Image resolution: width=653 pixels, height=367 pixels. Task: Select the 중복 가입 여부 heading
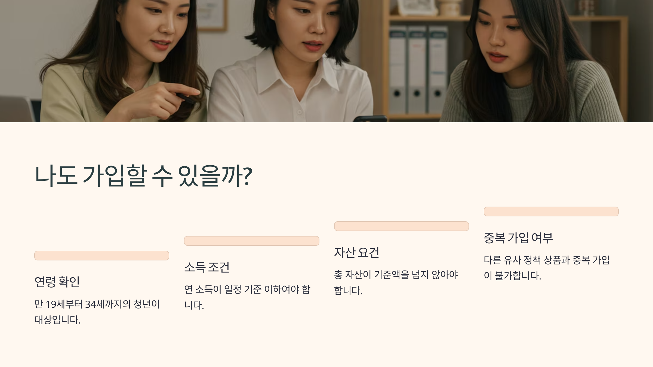(518, 238)
